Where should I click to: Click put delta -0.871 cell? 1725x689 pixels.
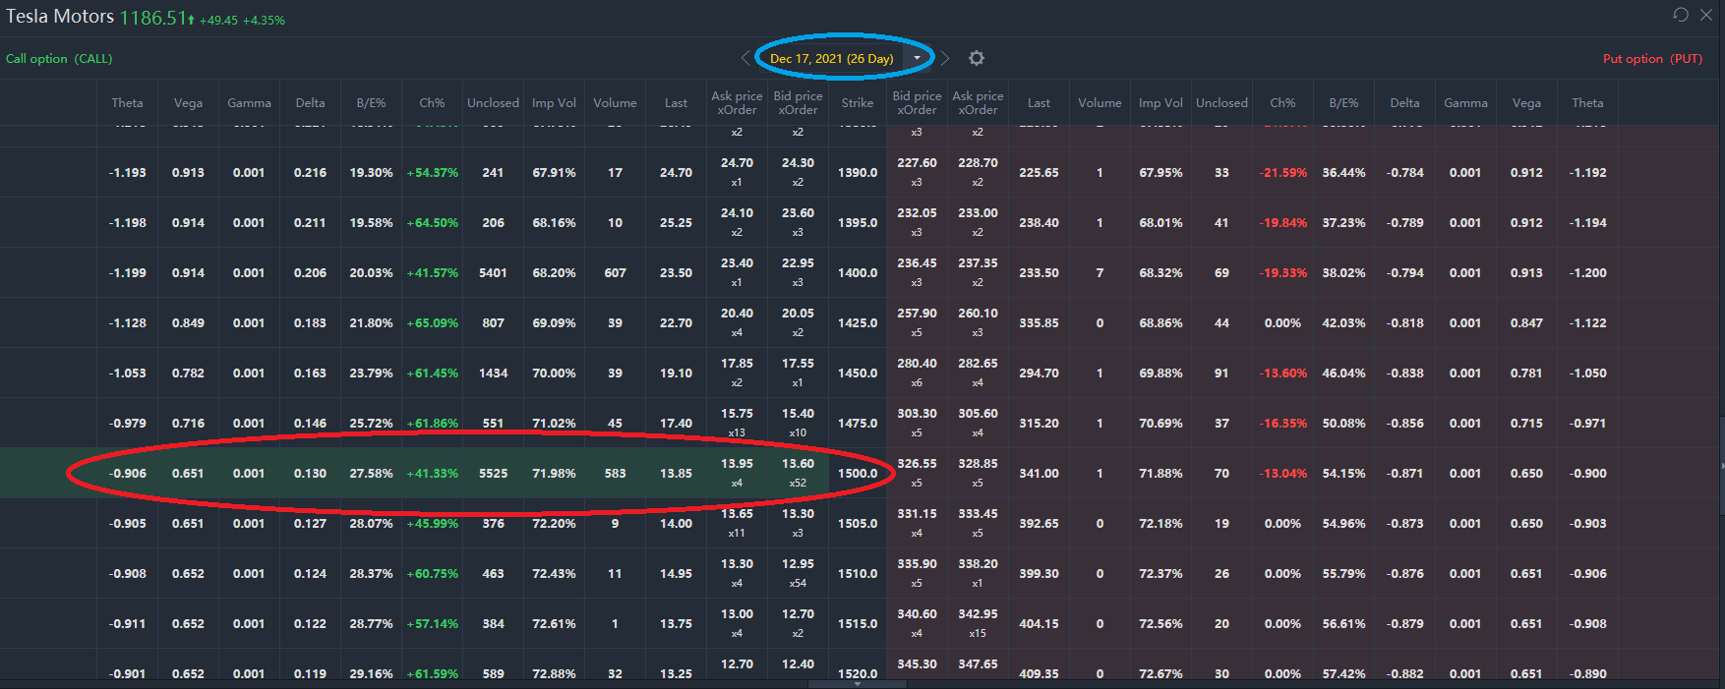(1404, 474)
